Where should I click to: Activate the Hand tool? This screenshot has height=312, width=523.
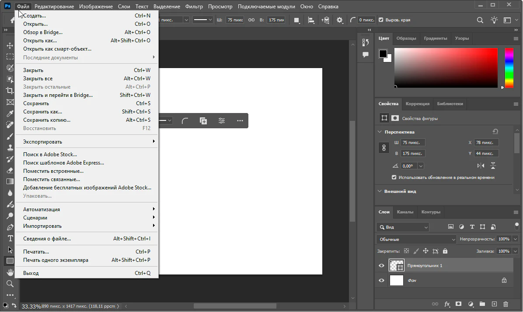(x=10, y=272)
